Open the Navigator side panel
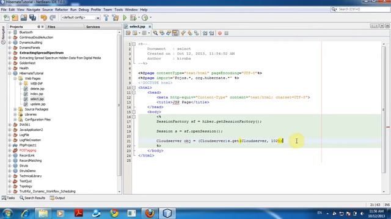The width and height of the screenshot is (391, 219). coord(3,35)
